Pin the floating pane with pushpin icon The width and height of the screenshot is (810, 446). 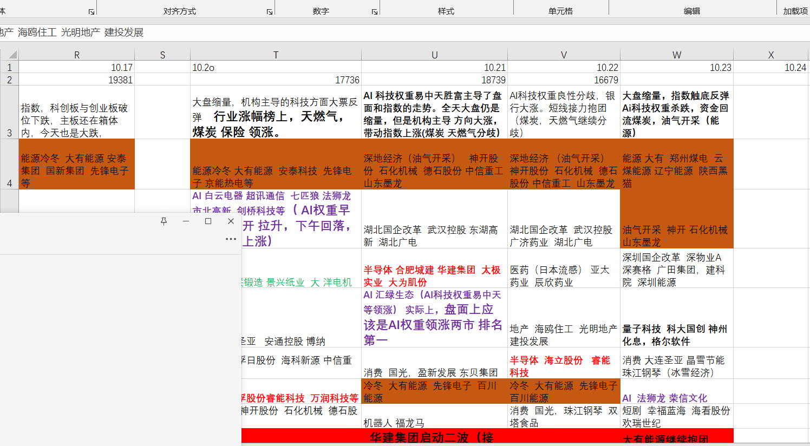point(164,221)
